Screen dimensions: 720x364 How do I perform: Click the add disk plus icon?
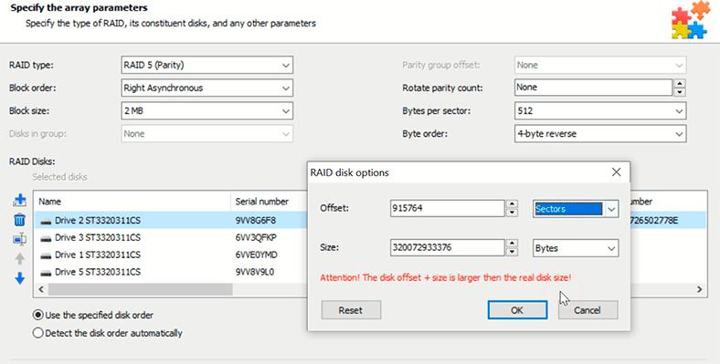tap(20, 201)
